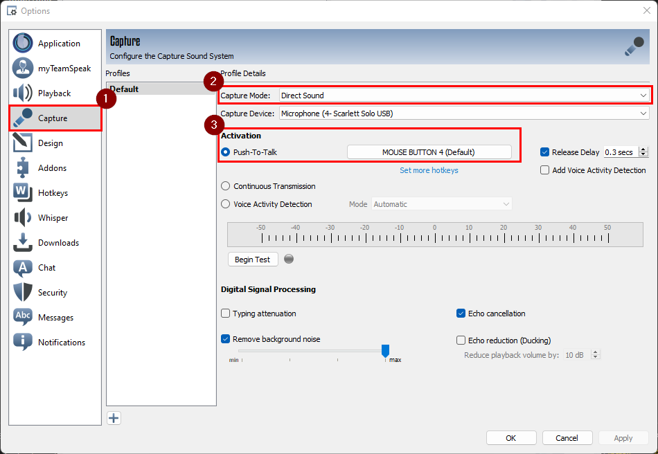Viewport: 658px width, 454px height.
Task: Open the Application settings icon
Action: point(22,43)
